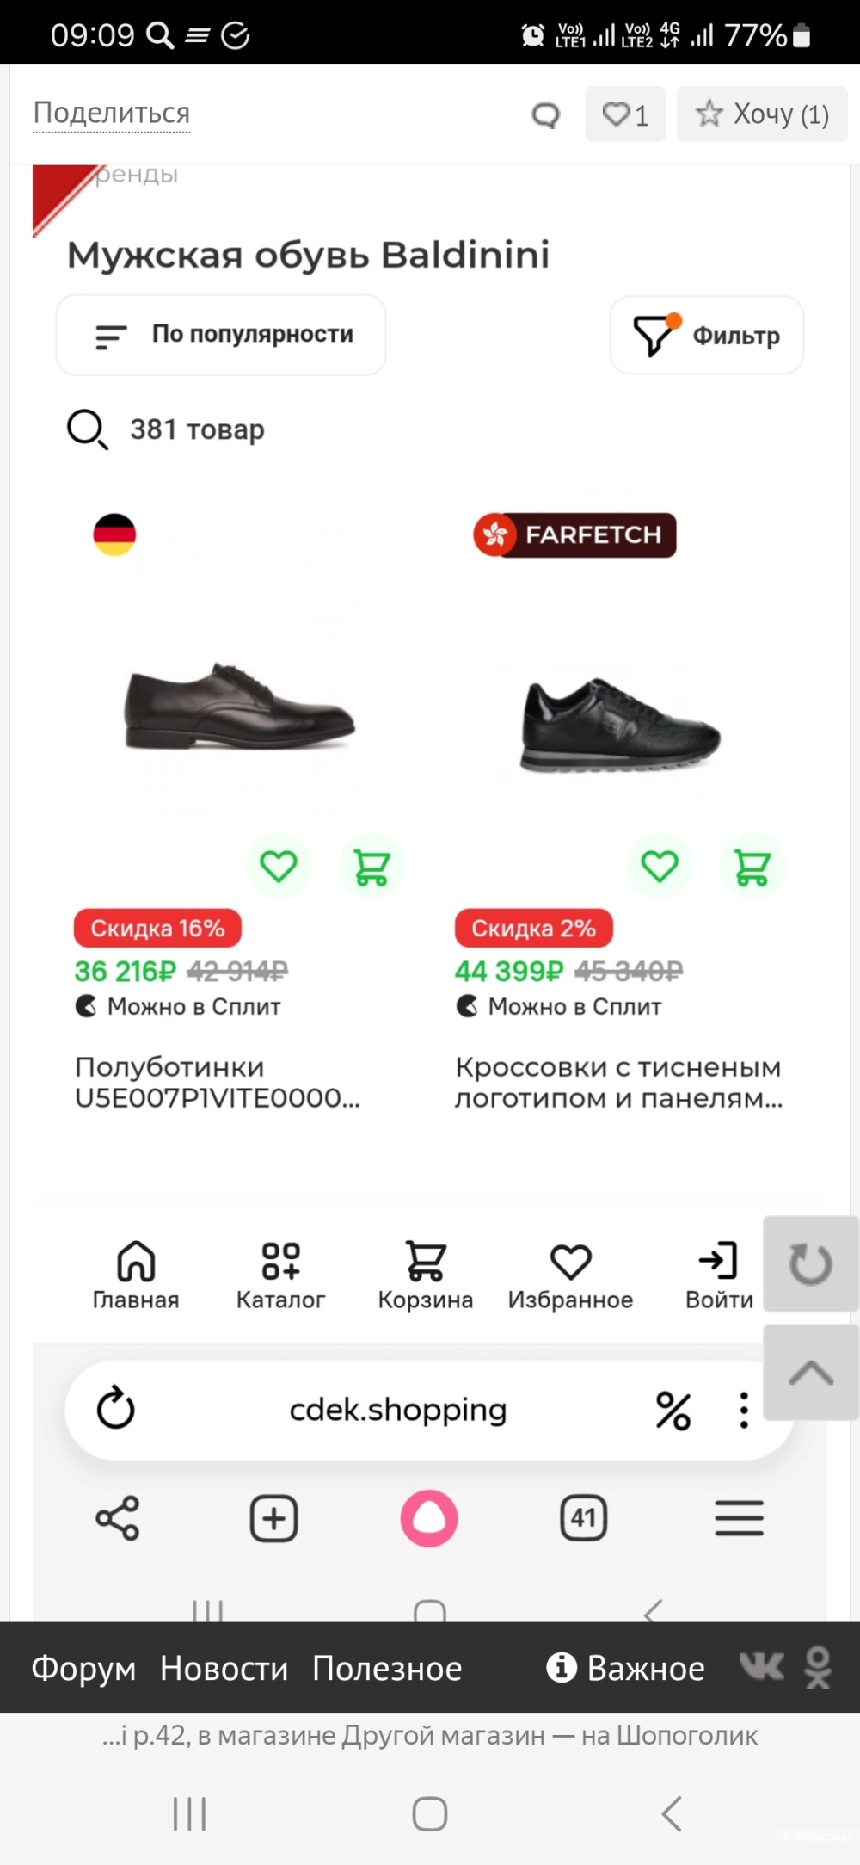Tap the Хочу (1) star button

[762, 114]
